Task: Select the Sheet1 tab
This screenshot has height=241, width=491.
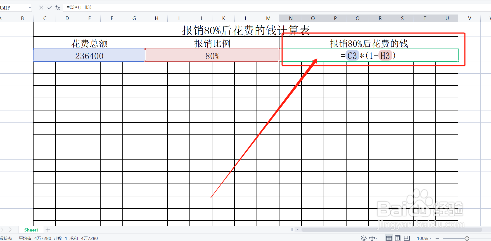Action: click(31, 230)
